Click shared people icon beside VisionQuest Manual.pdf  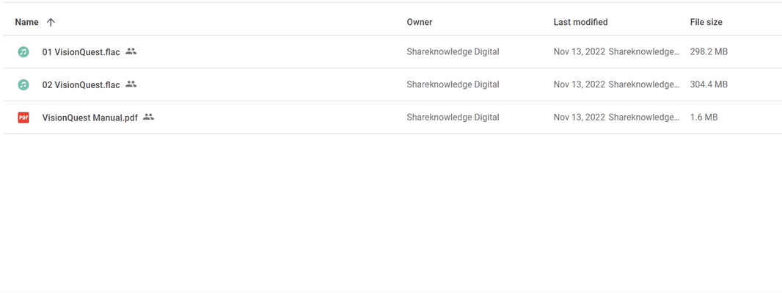coord(149,117)
